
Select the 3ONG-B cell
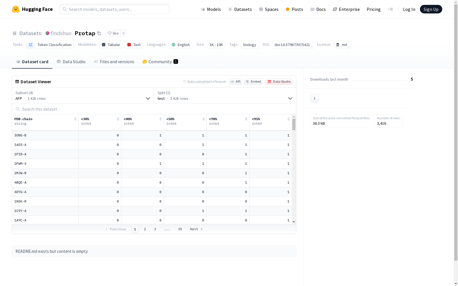tap(45, 135)
